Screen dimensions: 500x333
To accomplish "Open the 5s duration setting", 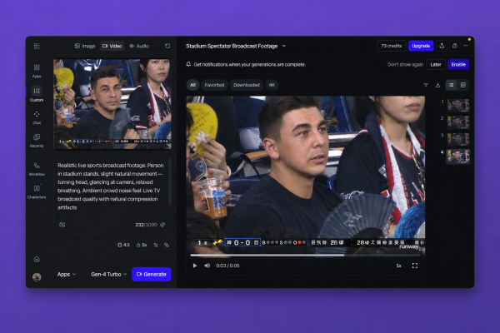I will coord(142,245).
